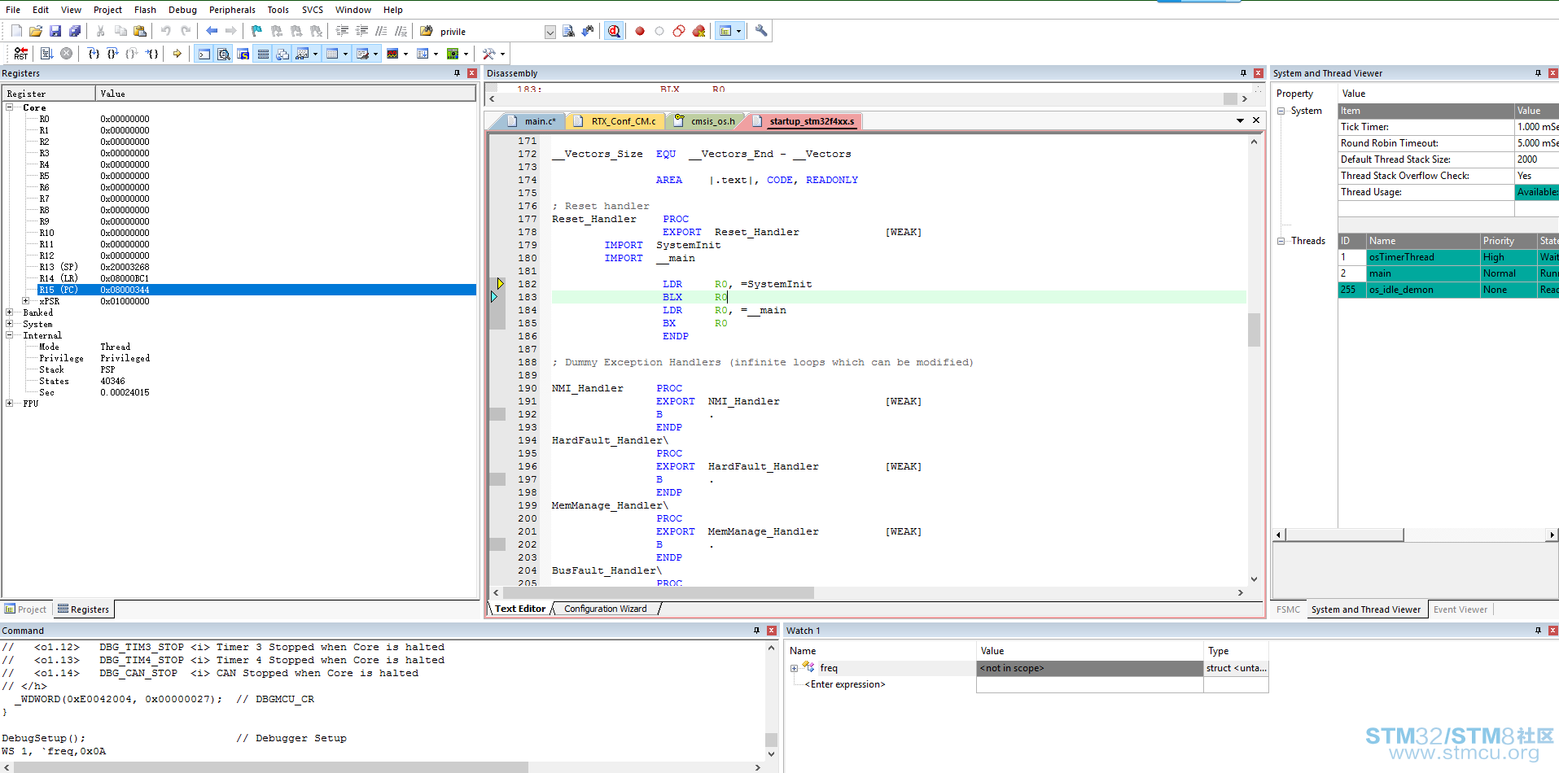The image size is (1559, 773).
Task: Step over the current line icon
Action: pos(112,54)
